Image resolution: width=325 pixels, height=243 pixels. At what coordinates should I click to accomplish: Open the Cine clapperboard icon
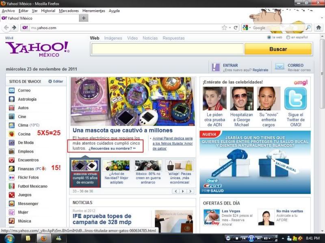(12, 117)
